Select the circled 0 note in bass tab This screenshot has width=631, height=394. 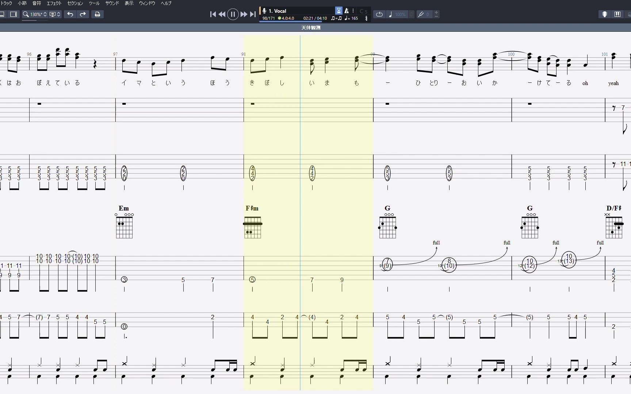point(124,327)
